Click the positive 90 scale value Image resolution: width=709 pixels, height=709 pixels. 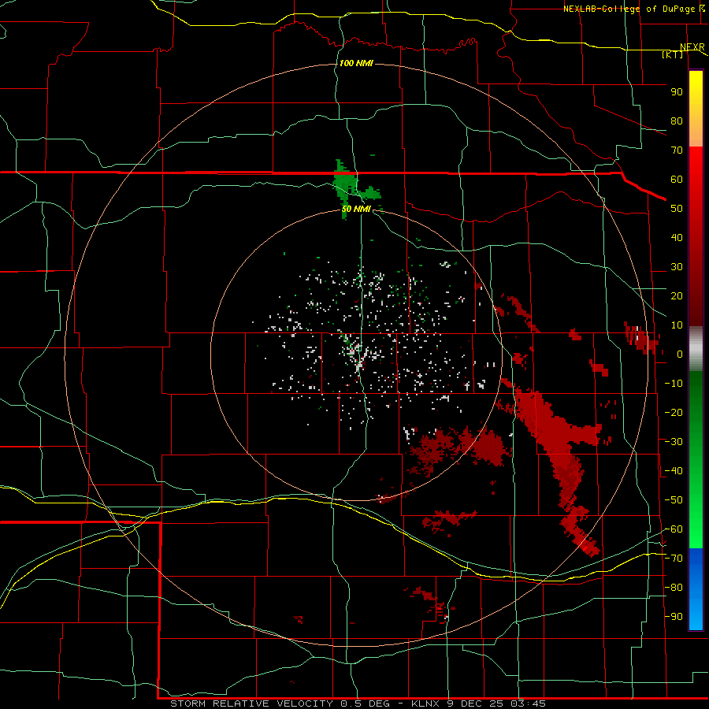point(677,92)
